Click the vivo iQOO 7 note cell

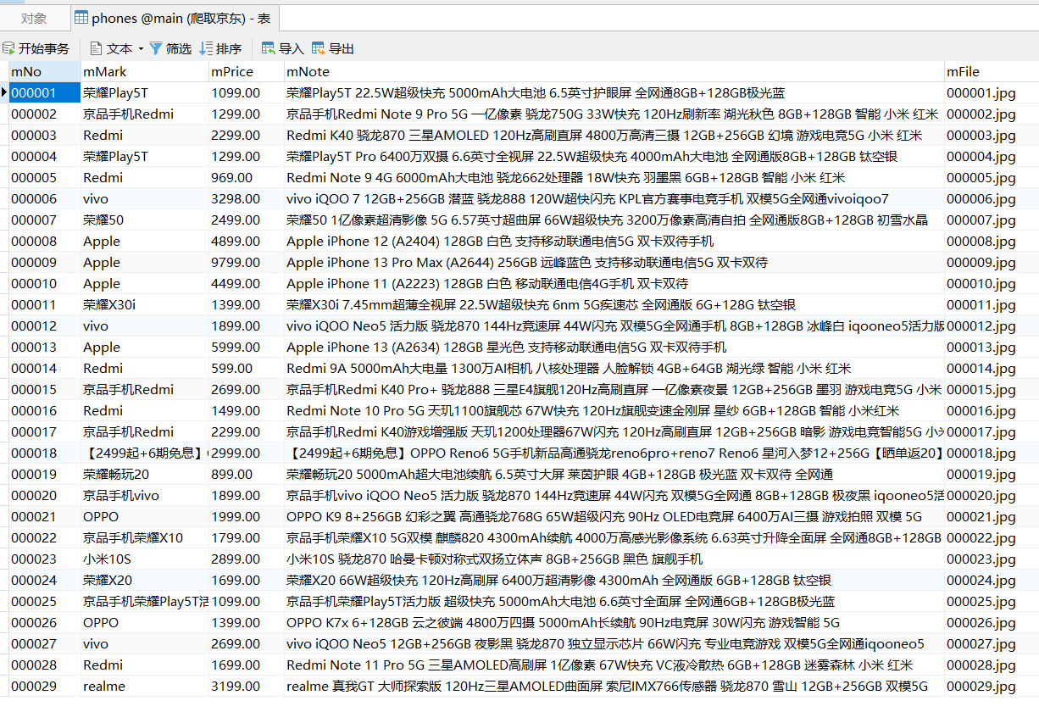[614, 198]
